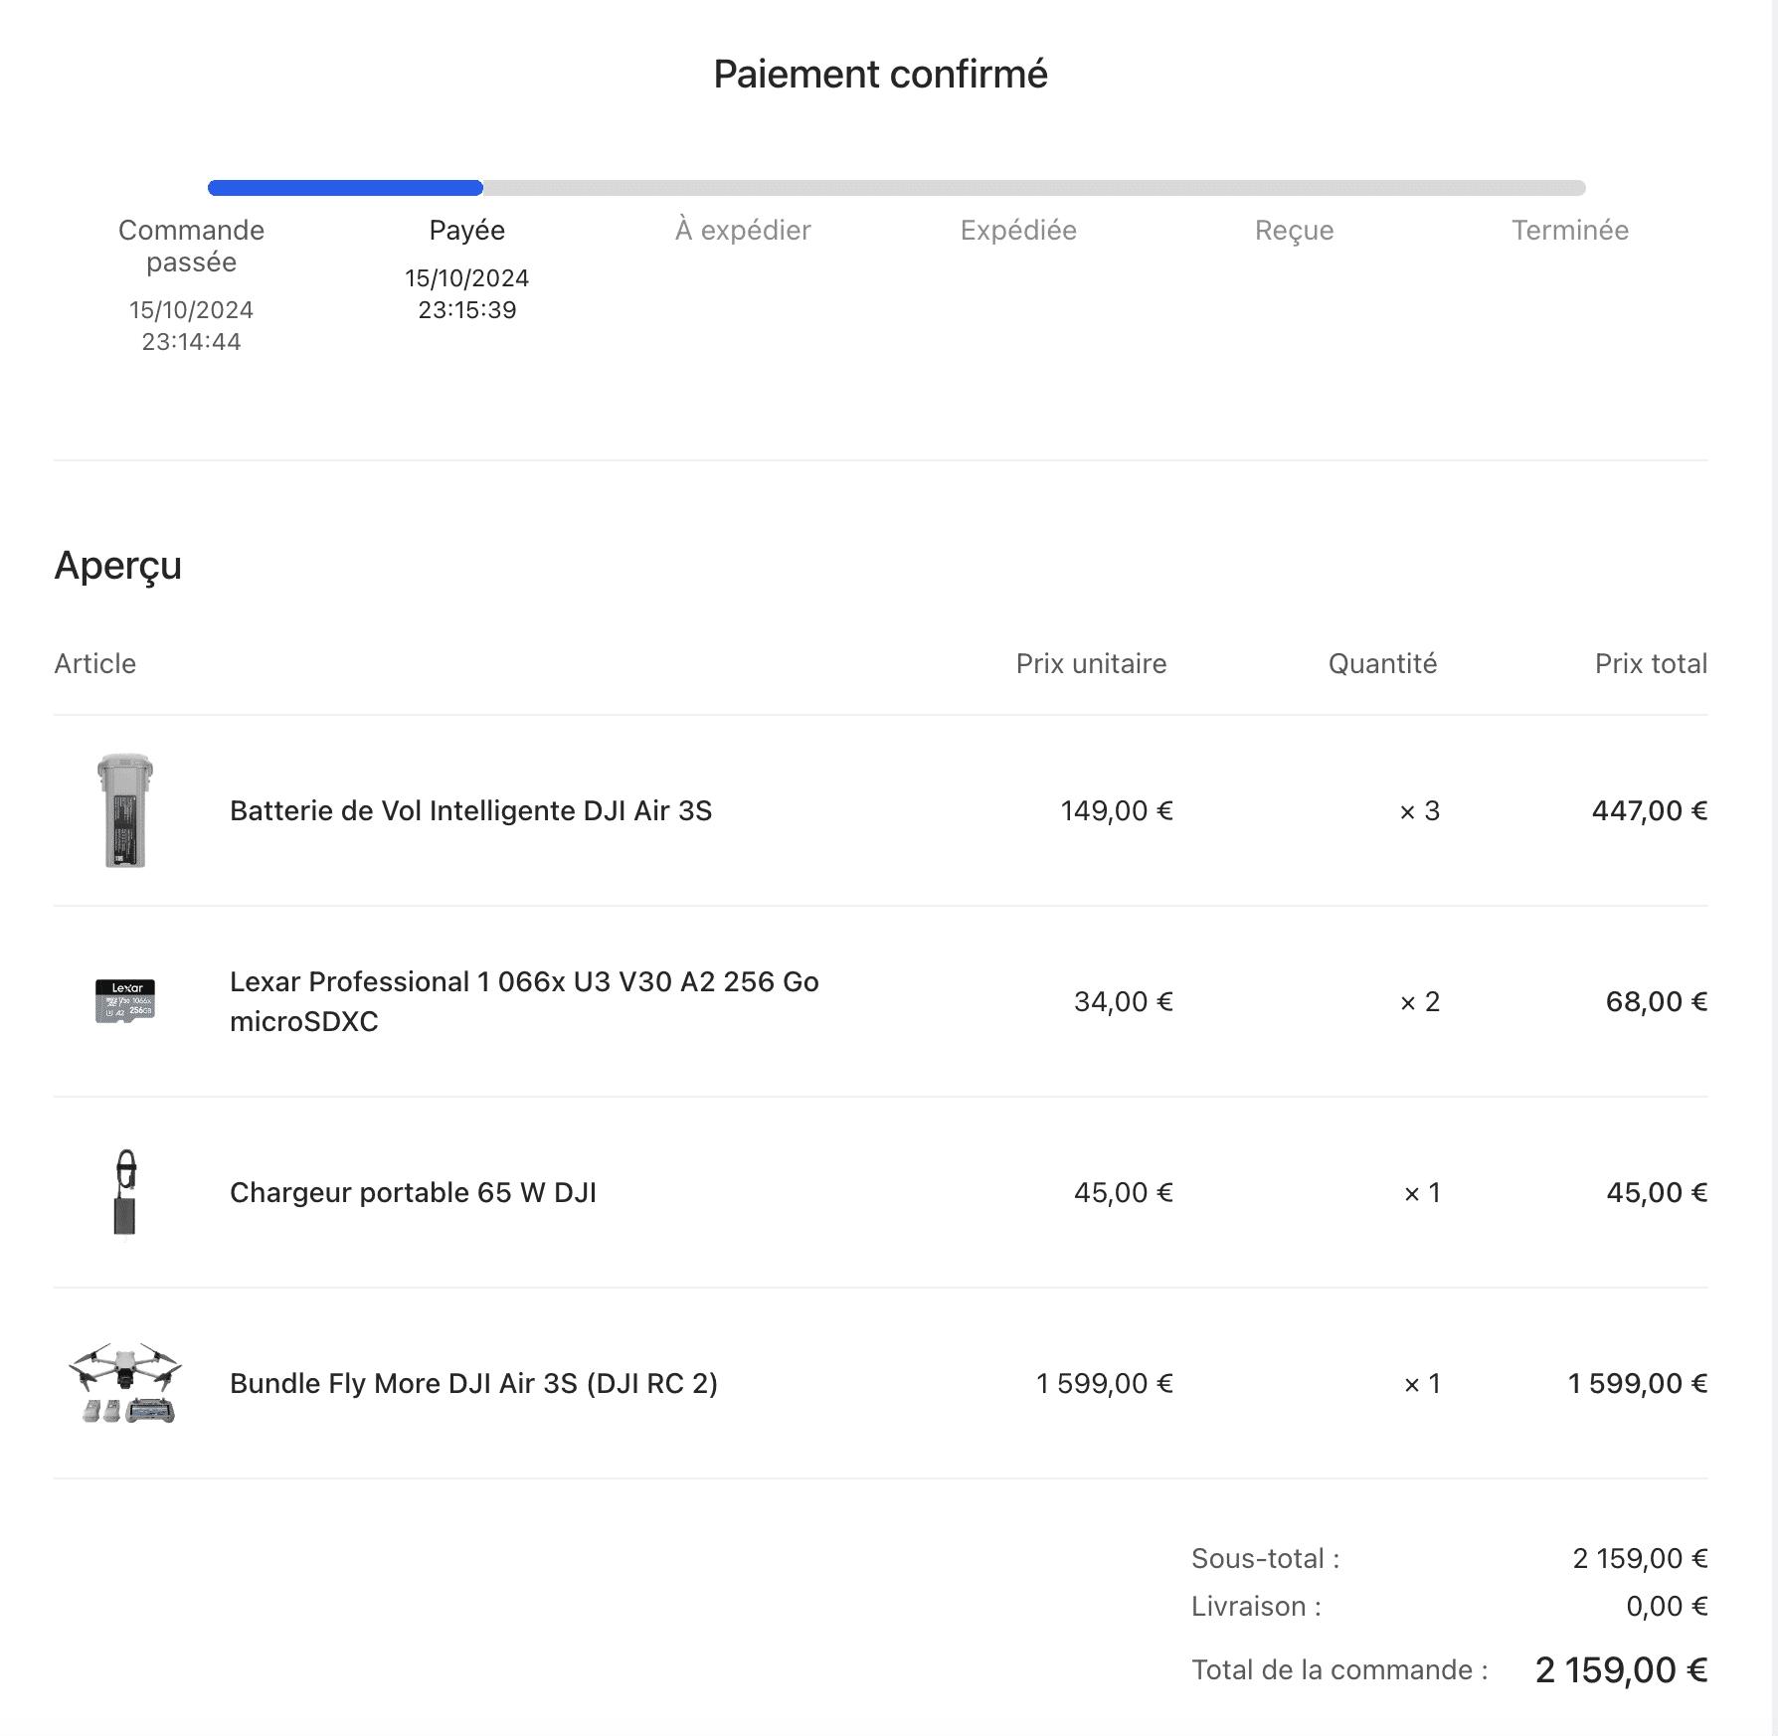Click the Reçue status step
This screenshot has width=1778, height=1736.
click(1294, 230)
